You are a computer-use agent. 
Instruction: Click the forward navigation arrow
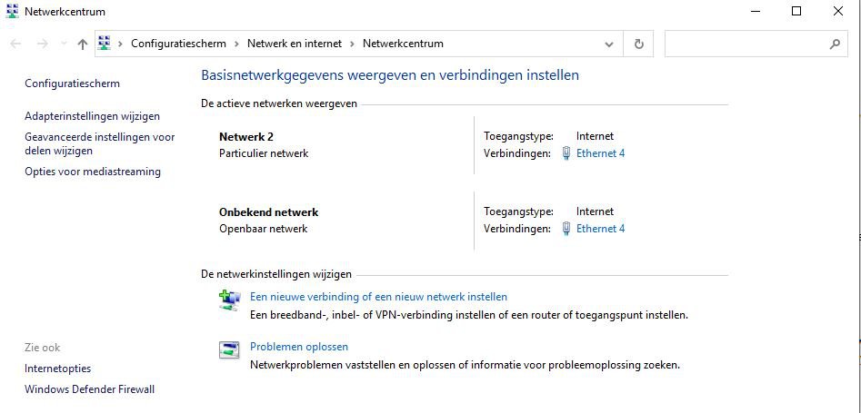pyautogui.click(x=43, y=44)
